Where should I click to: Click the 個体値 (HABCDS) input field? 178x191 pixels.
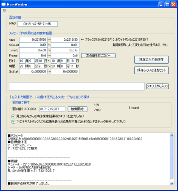(52, 109)
